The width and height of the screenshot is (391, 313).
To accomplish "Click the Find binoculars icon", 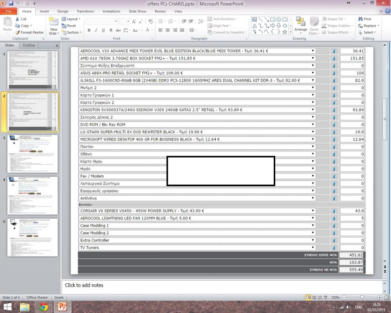I will point(360,19).
